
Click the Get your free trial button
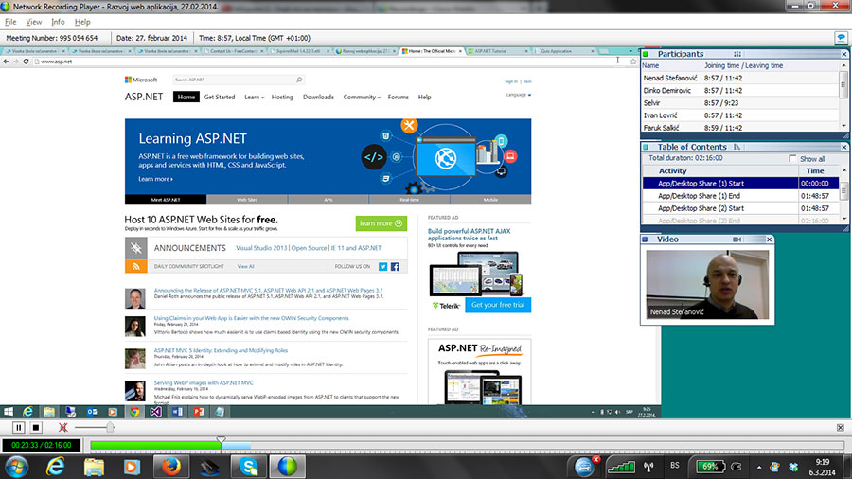point(498,305)
